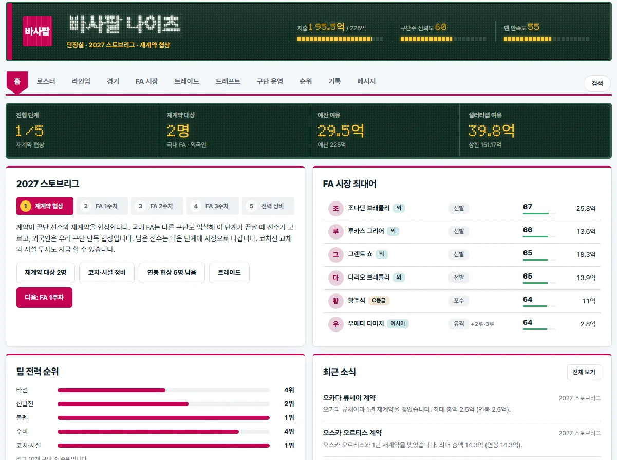Select step 3 FA 2주차
The image size is (617, 460).
[x=157, y=206]
